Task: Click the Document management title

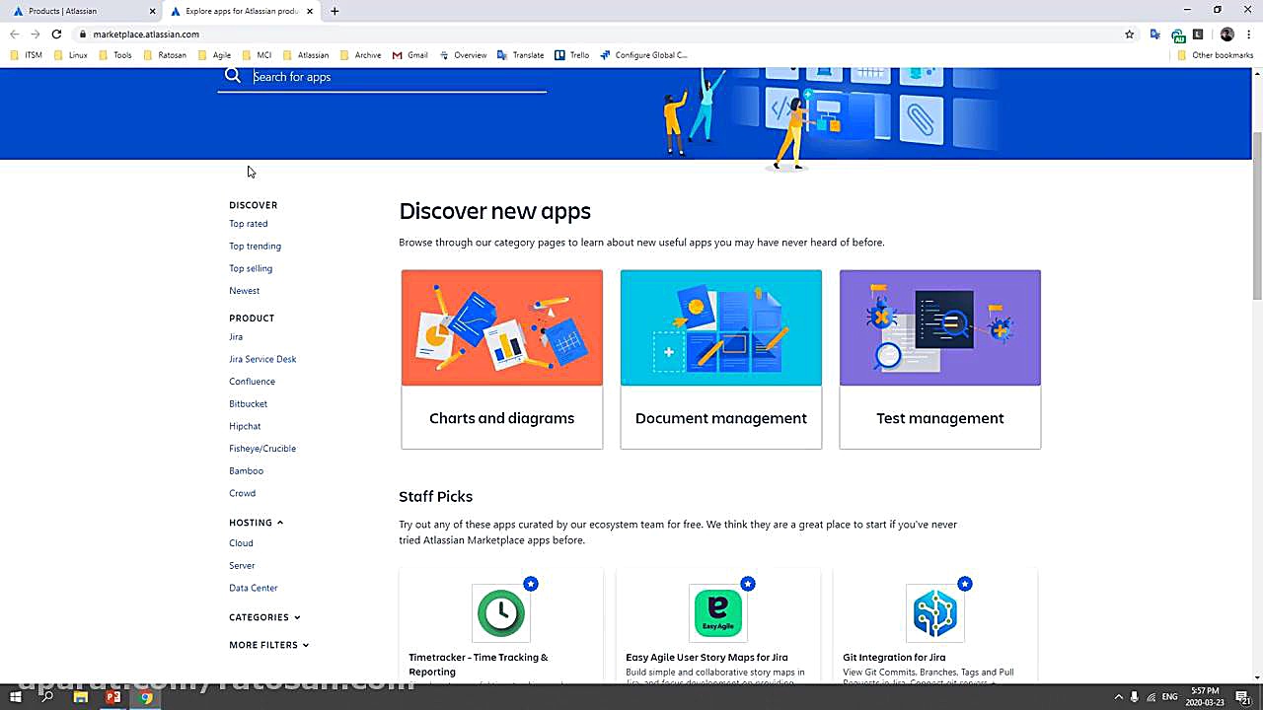Action: point(721,418)
